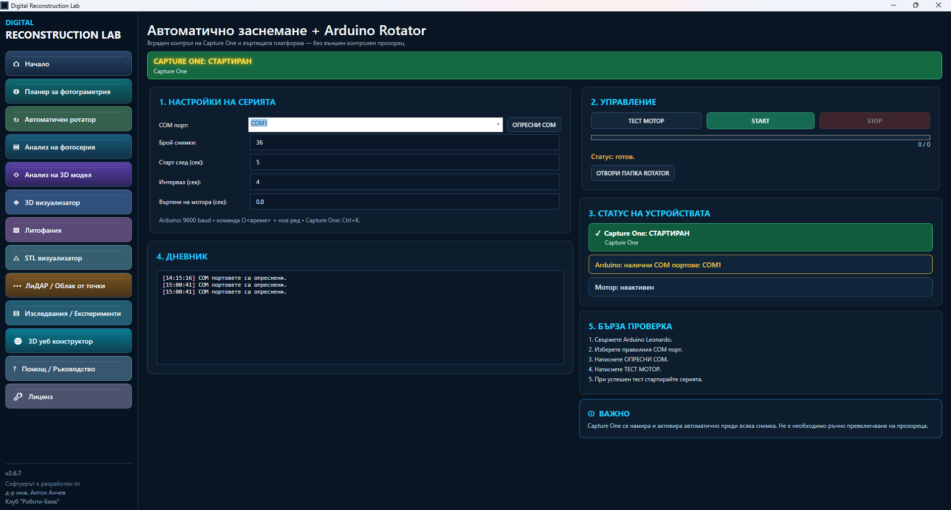This screenshot has height=510, width=951.
Task: Open the Литофания section
Action: point(68,230)
